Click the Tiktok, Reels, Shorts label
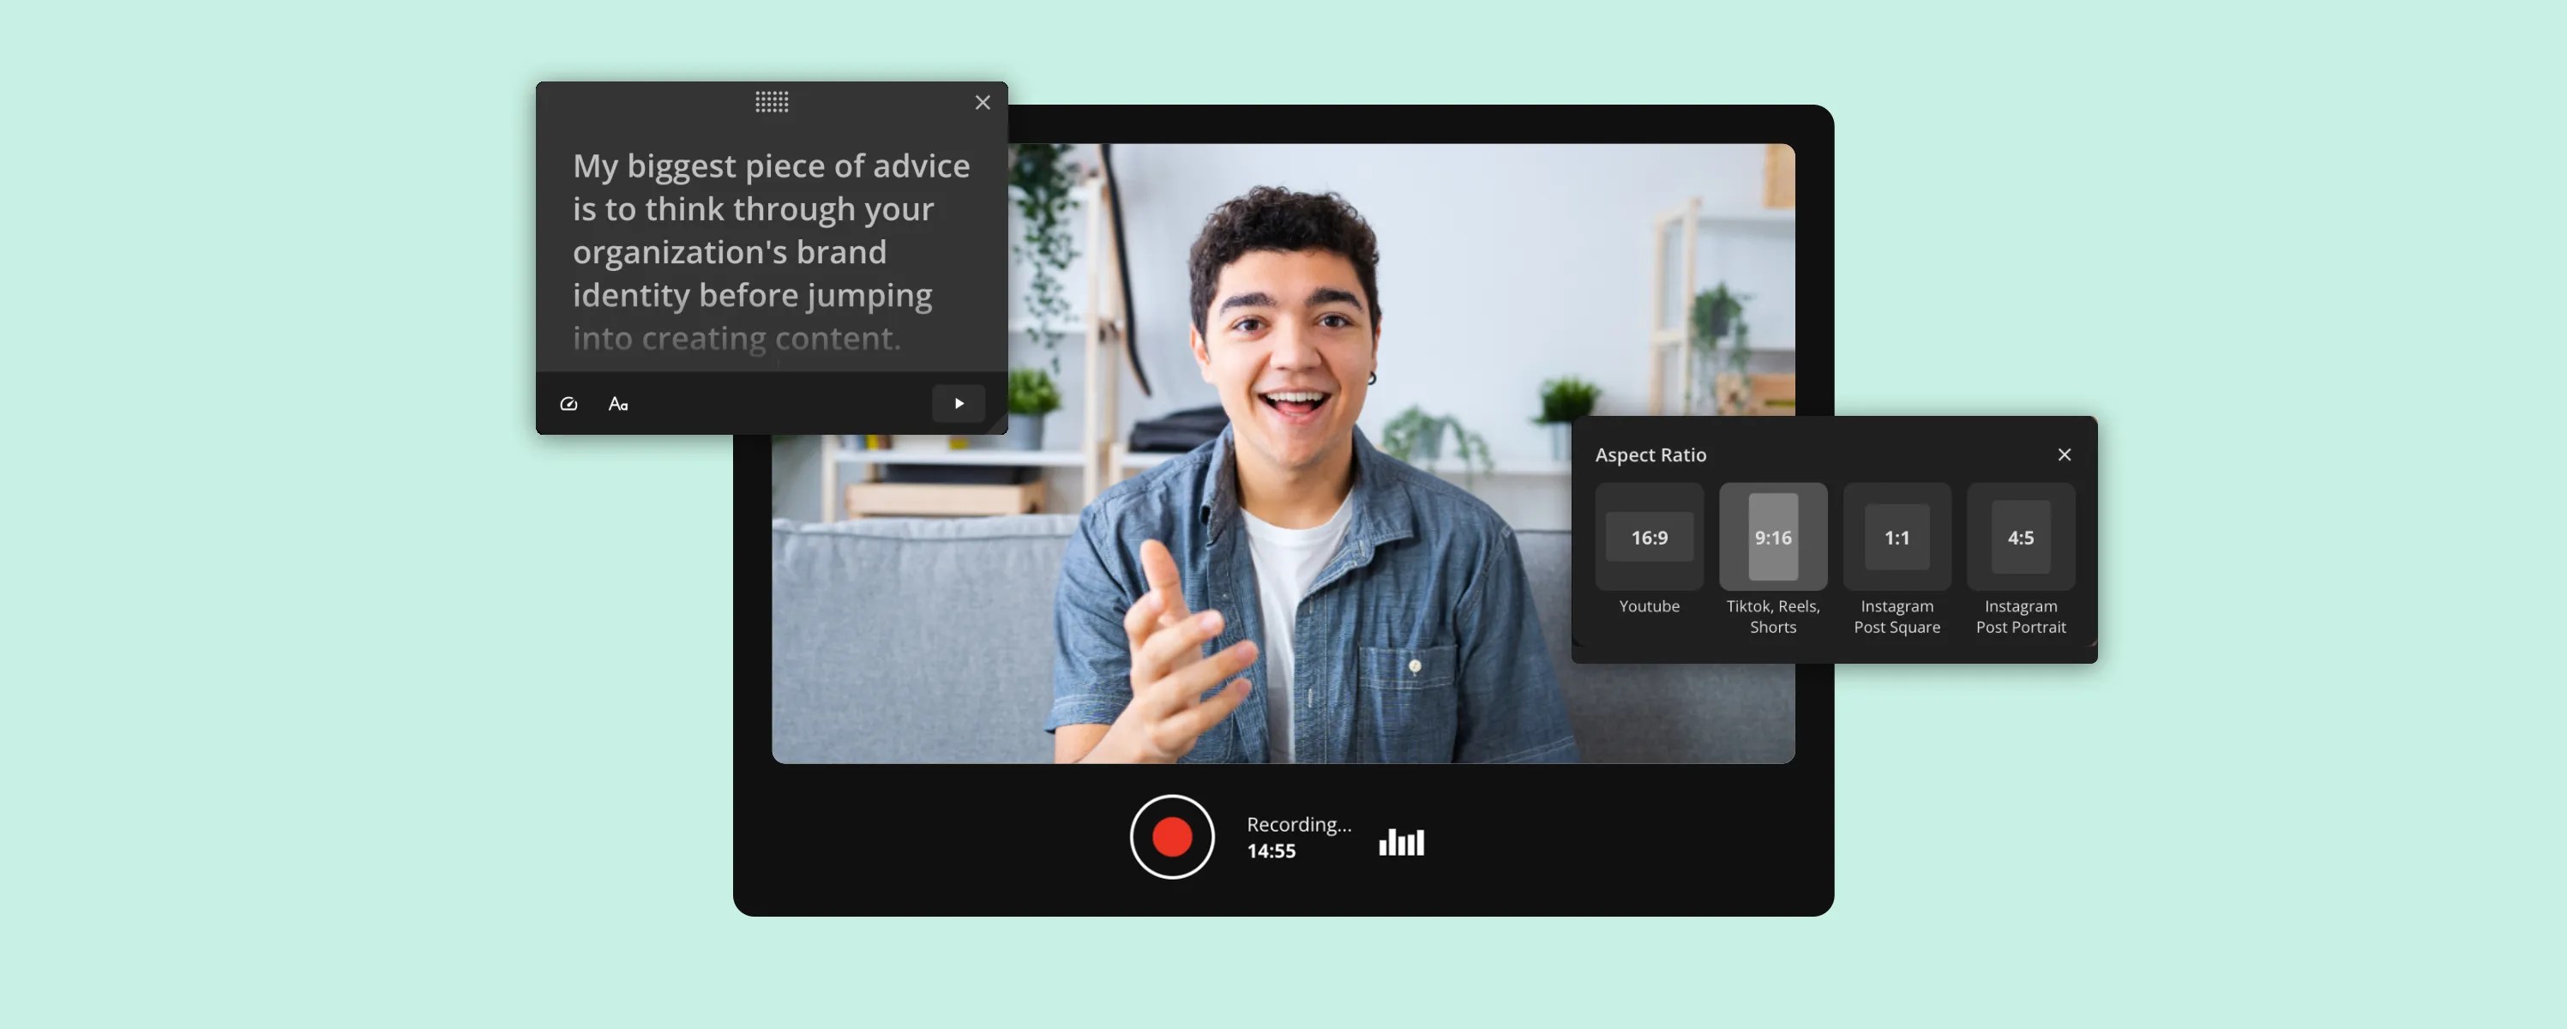This screenshot has height=1029, width=2567. click(1772, 617)
